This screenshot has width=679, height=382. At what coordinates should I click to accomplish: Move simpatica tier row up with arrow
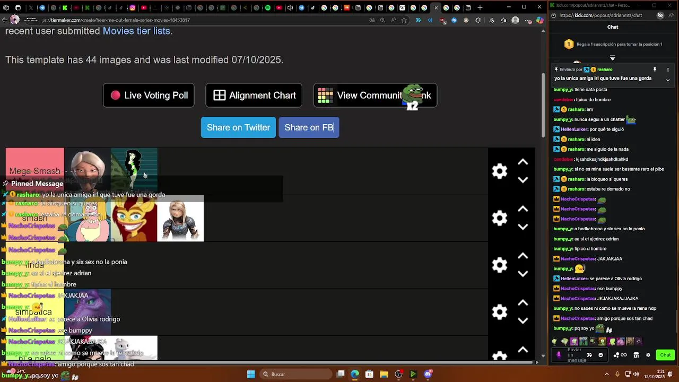click(x=523, y=302)
